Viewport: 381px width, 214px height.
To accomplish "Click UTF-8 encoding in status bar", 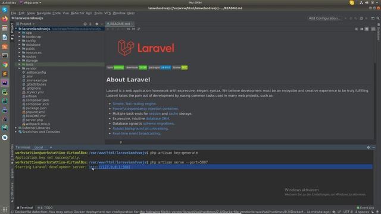I will (x=348, y=212).
